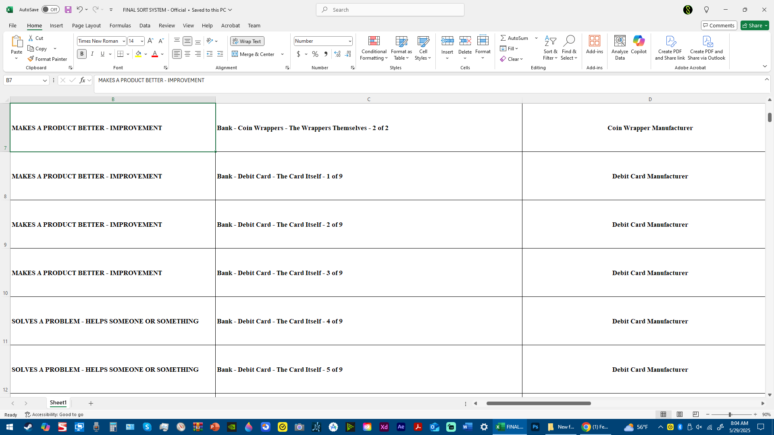
Task: Open the Page Layout tab
Action: pyautogui.click(x=86, y=25)
